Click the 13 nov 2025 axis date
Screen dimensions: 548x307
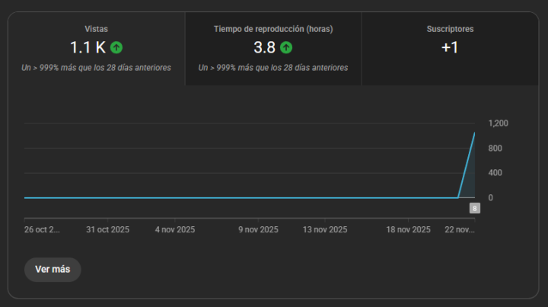(325, 230)
